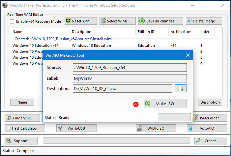Image resolution: width=231 pixels, height=156 pixels.
Task: Click Education in Edition ID column
Action: pyautogui.click(x=146, y=46)
